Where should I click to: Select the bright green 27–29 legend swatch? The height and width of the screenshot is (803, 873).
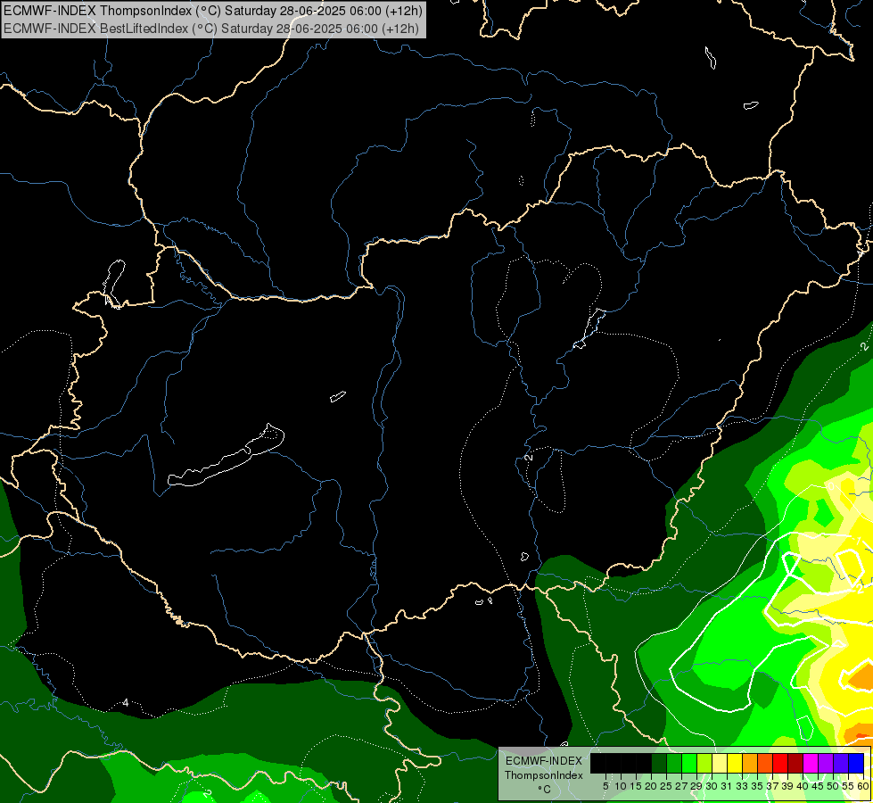click(689, 763)
